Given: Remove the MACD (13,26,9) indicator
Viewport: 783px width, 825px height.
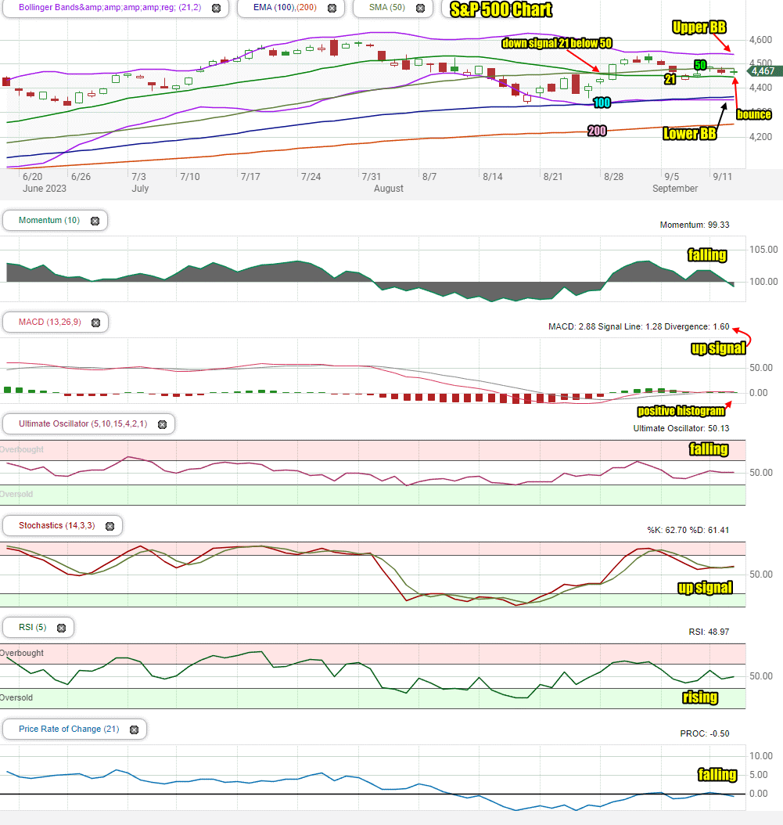Looking at the screenshot, I should point(95,322).
